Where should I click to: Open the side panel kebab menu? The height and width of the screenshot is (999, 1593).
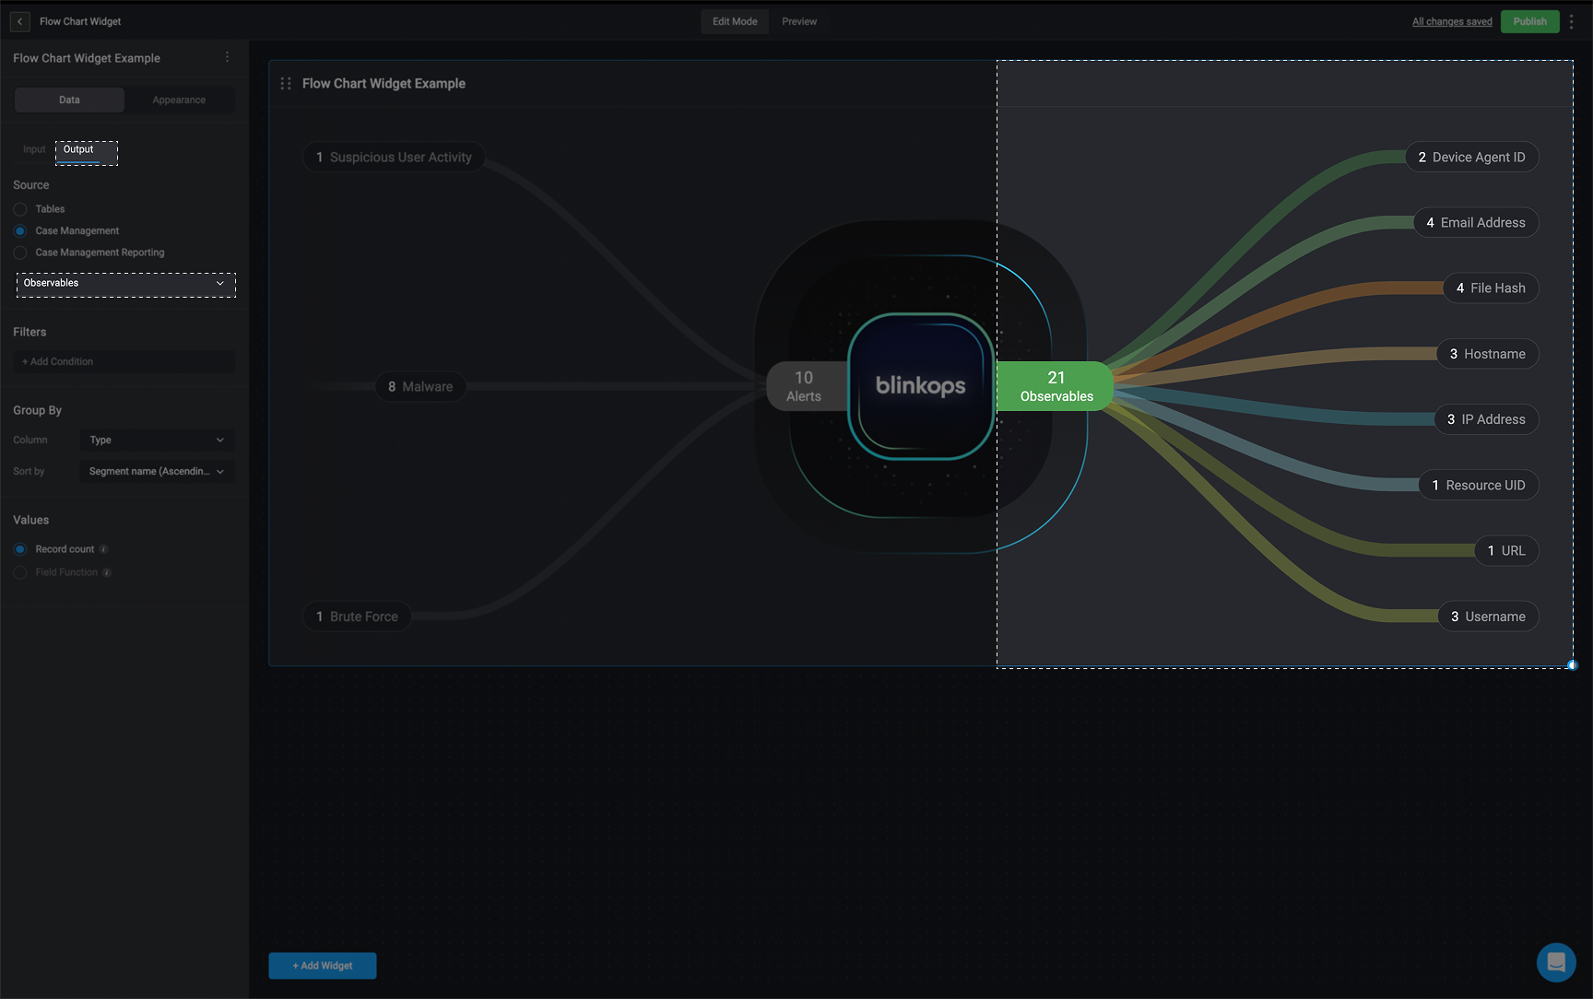(227, 57)
